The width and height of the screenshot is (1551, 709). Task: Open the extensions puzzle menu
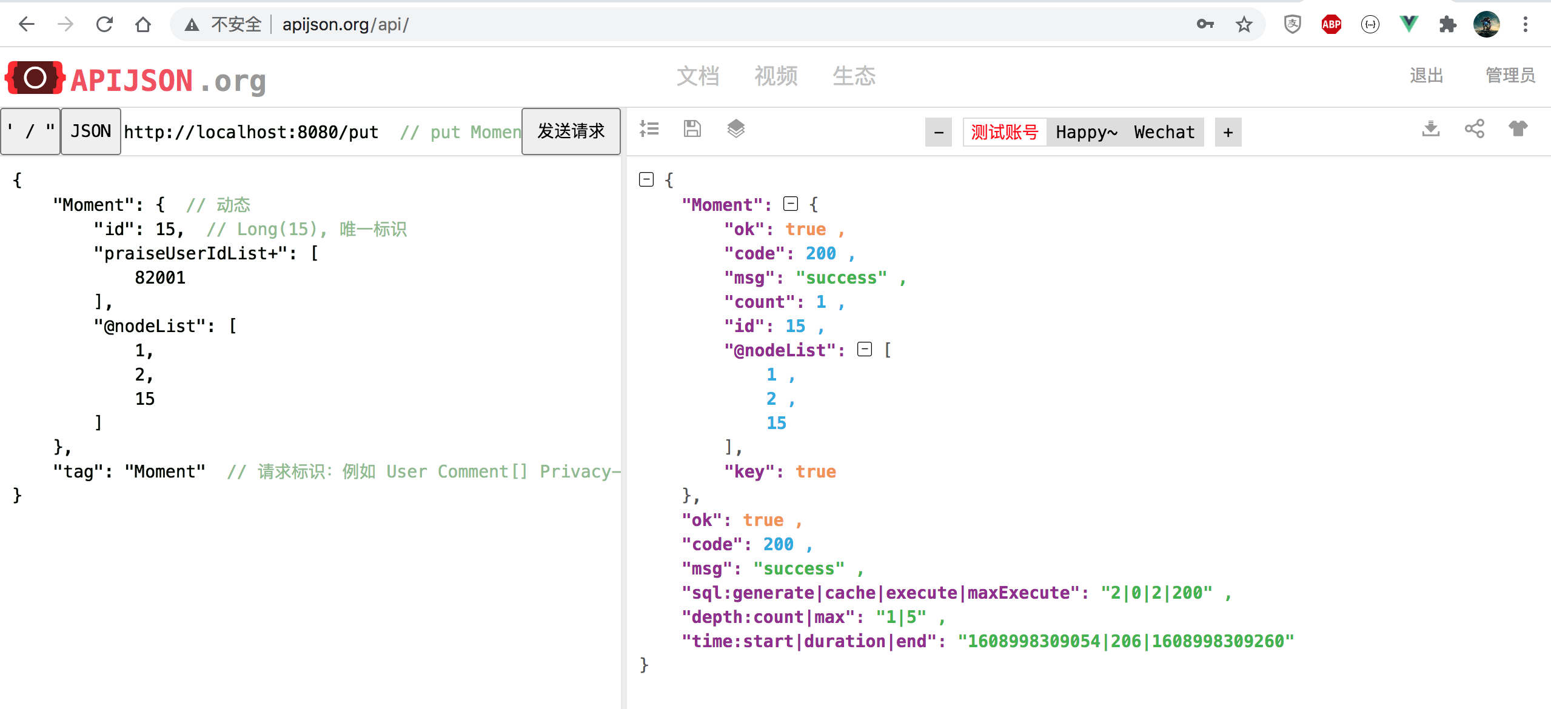click(1447, 24)
